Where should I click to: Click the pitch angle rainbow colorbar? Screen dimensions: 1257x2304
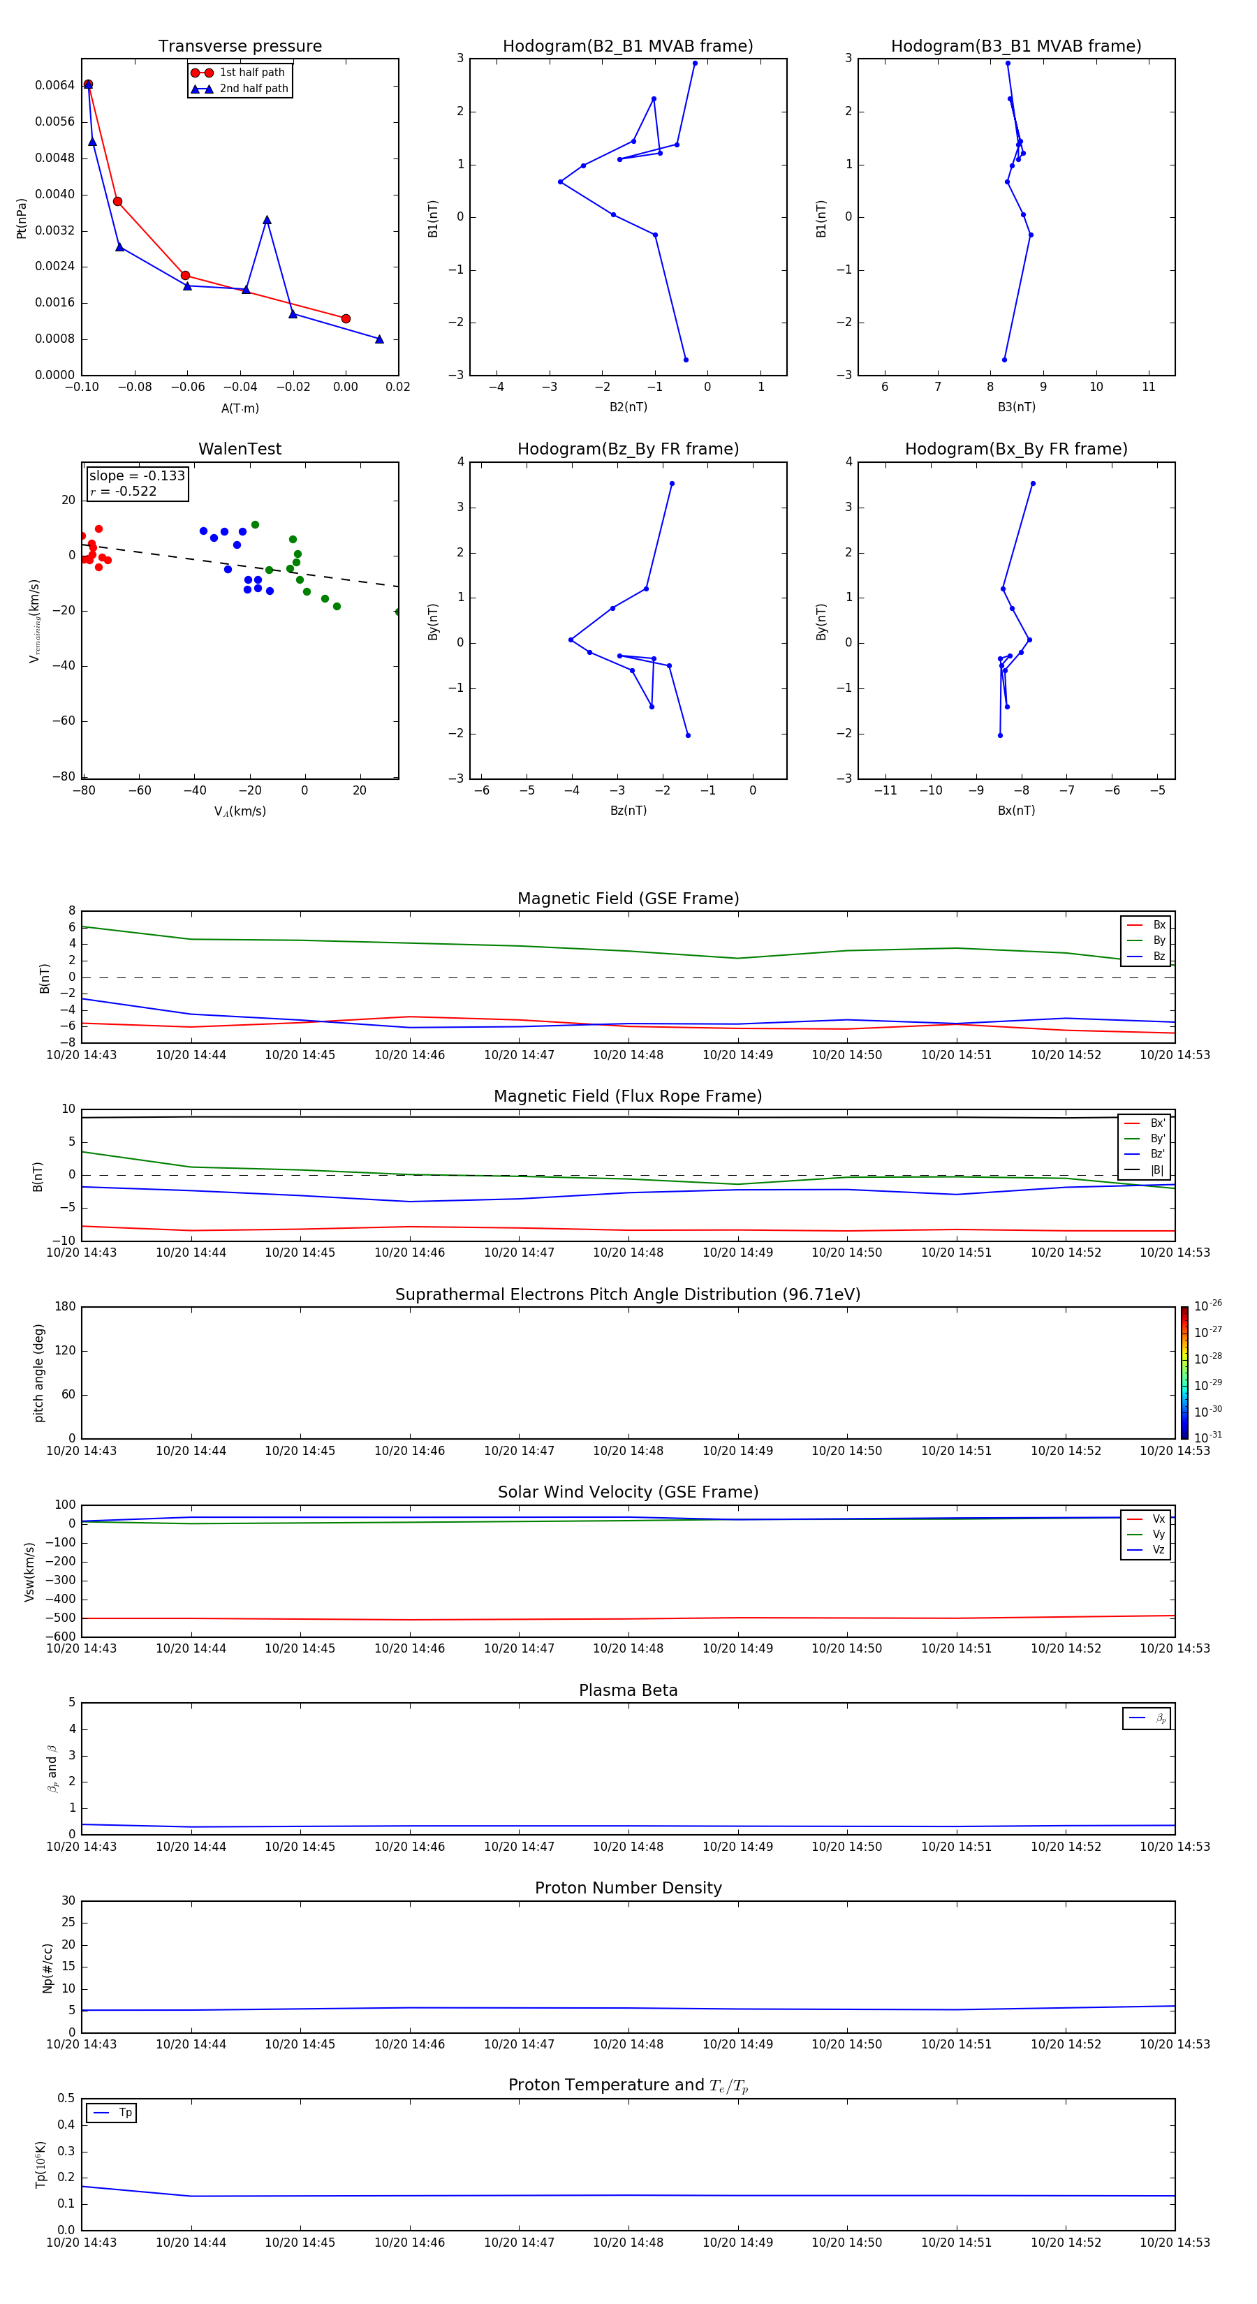pyautogui.click(x=1184, y=1373)
